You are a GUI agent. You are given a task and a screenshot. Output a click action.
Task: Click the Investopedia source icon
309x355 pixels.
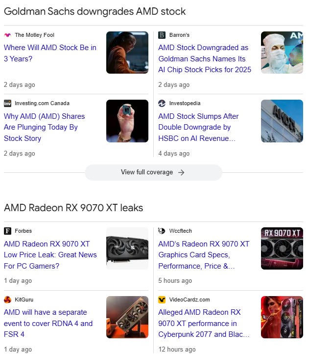(x=162, y=103)
